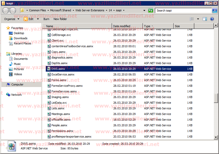
Task: Click the New folder toolbar button
Action: [60, 19]
